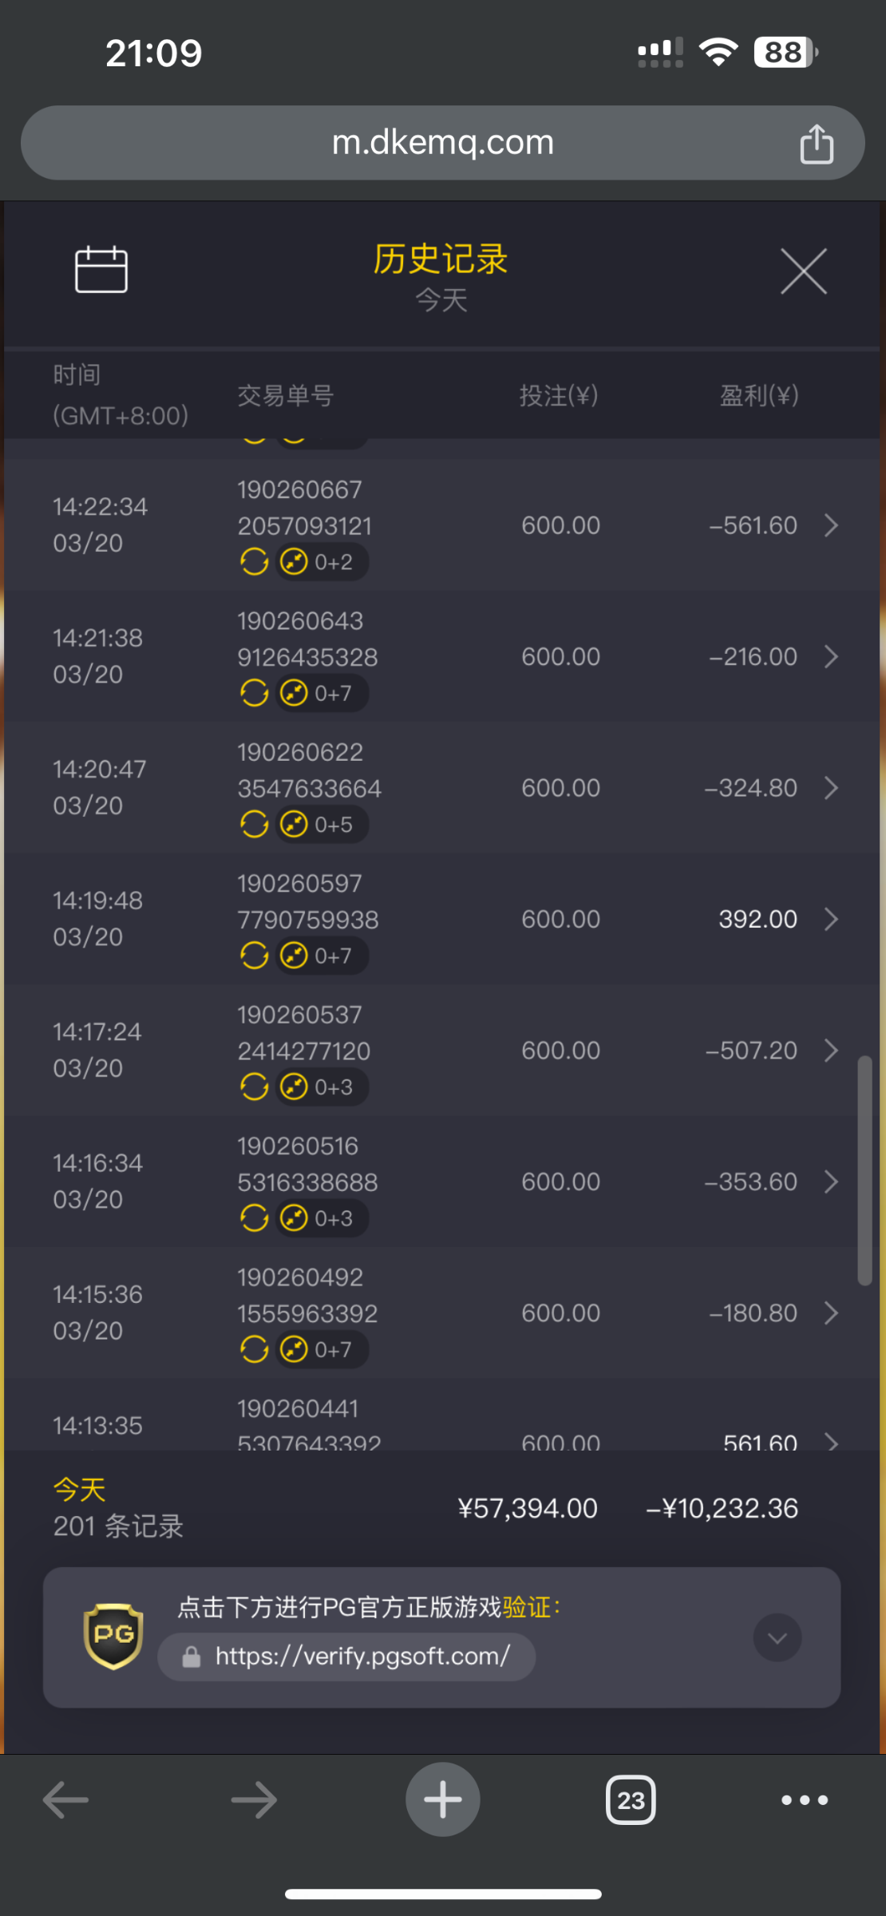Screen dimensions: 886x1916
Task: Close the history records panel
Action: pyautogui.click(x=803, y=271)
